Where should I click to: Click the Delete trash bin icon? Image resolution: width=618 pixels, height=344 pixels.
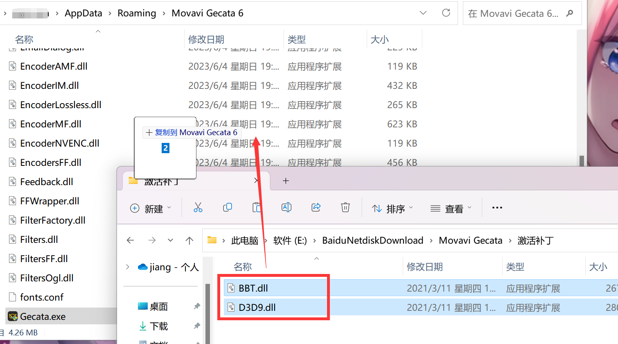345,208
